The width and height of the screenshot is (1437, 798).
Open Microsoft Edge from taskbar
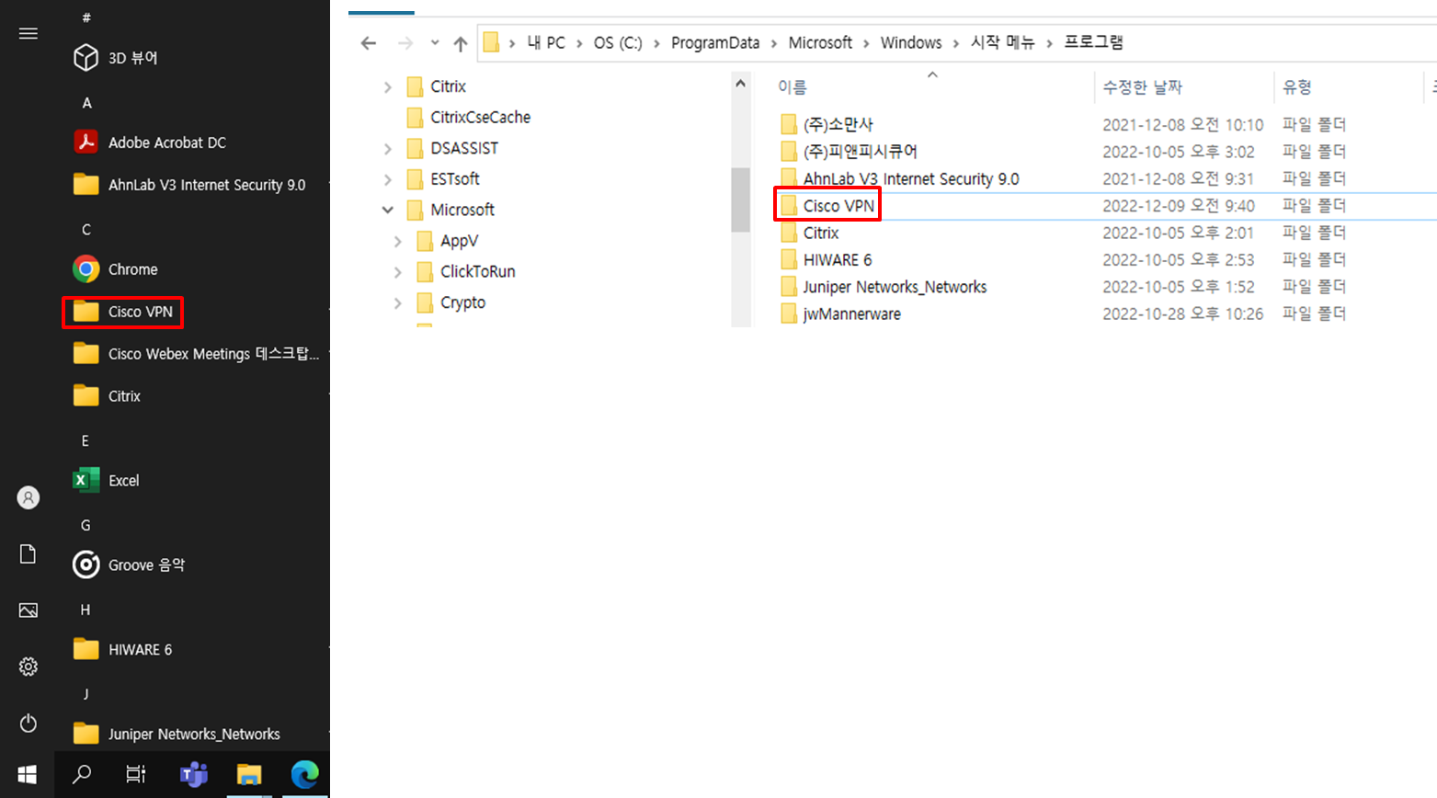(x=304, y=774)
